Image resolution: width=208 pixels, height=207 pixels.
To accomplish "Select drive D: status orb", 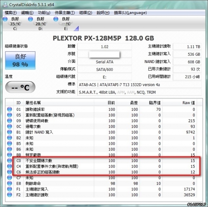I will point(30,19).
